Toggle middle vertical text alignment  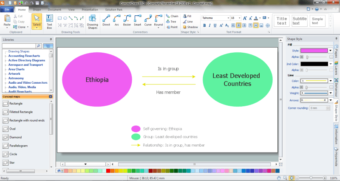[256, 25]
